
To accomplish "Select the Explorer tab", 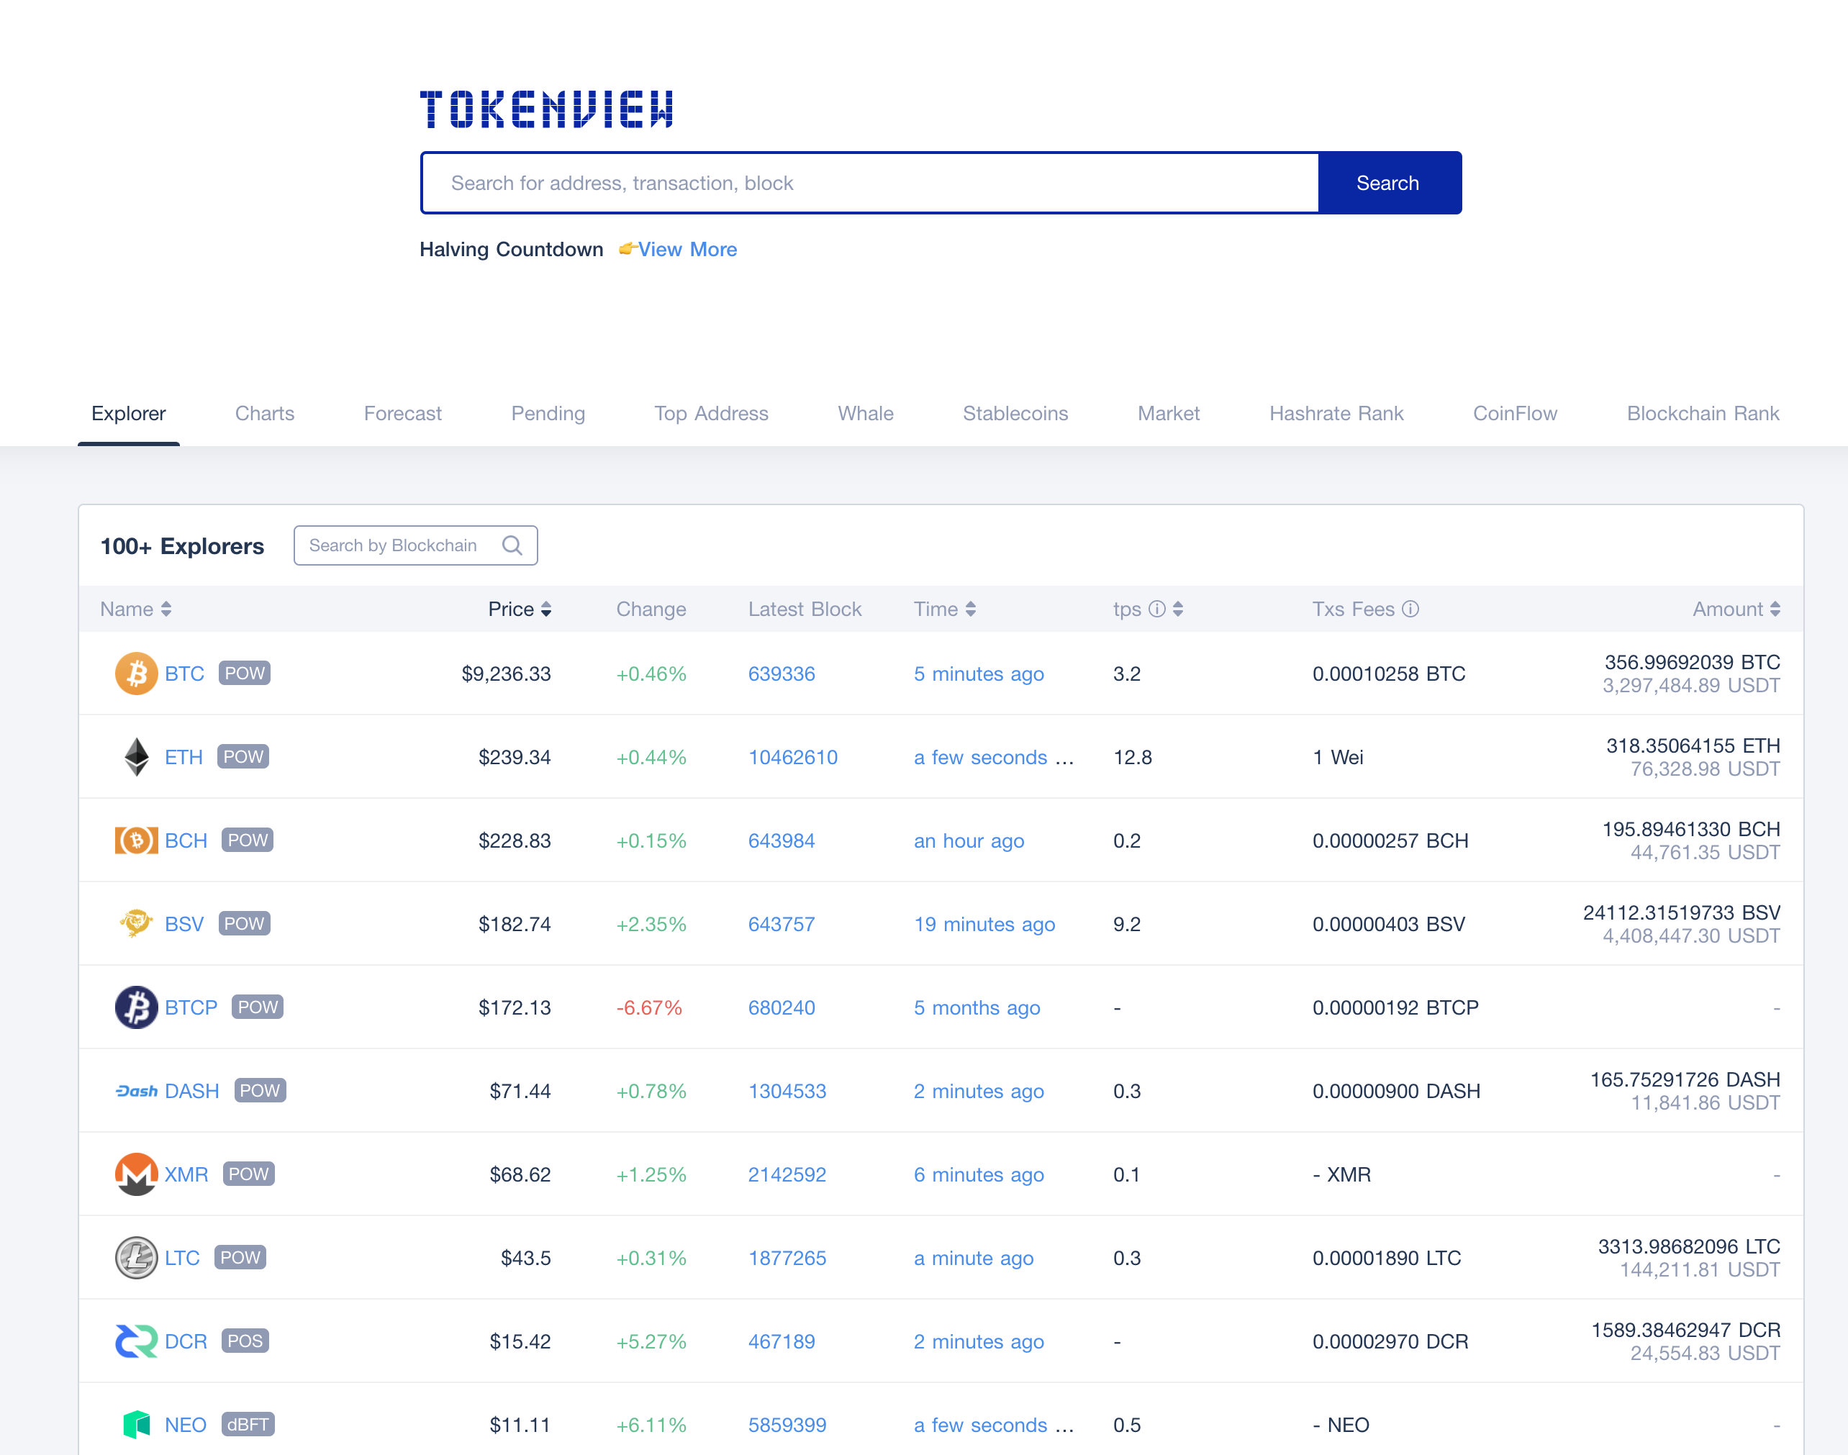I will pyautogui.click(x=129, y=414).
